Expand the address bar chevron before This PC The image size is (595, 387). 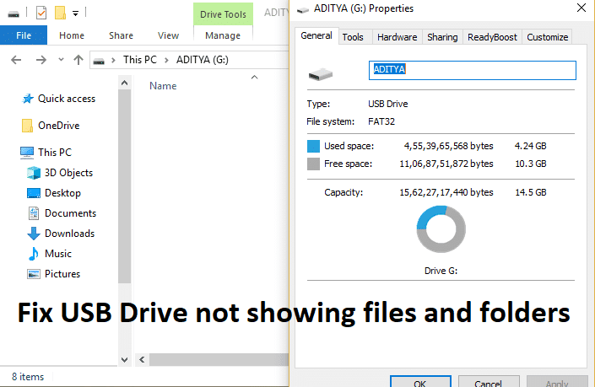click(x=113, y=60)
